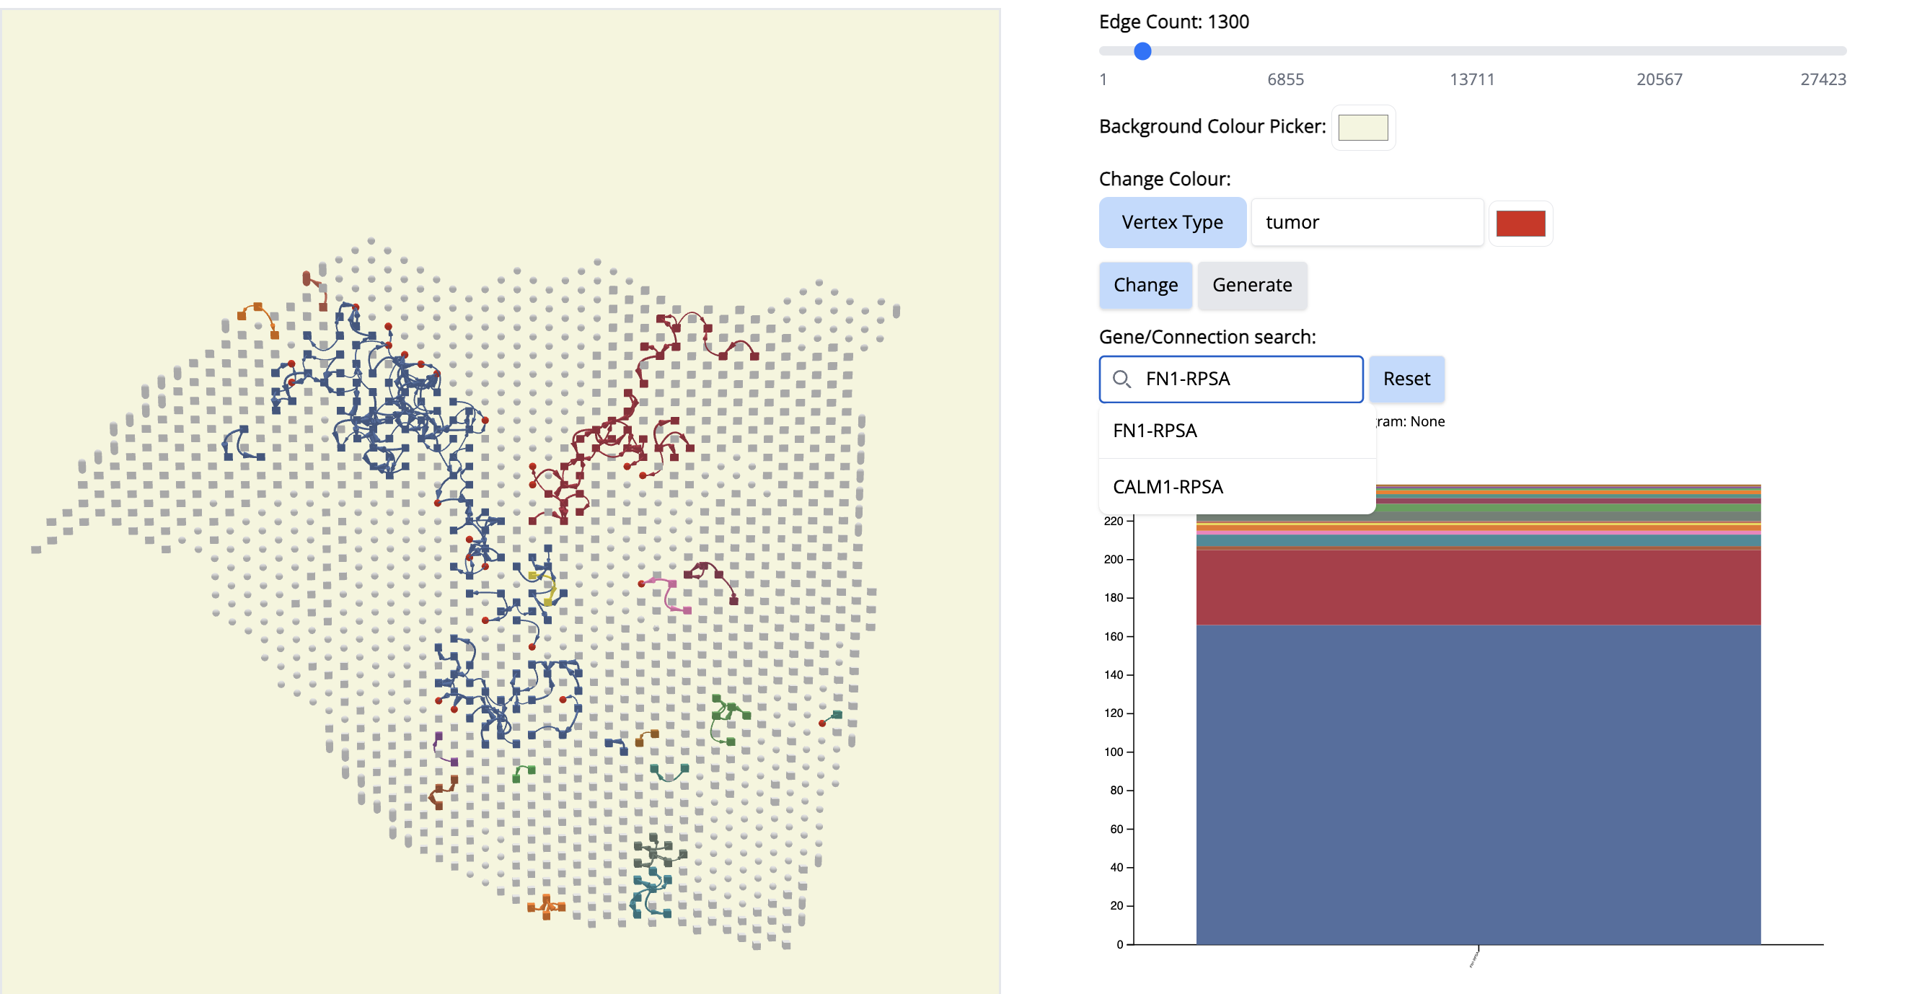Click the slider track near 13711
1917x994 pixels.
coord(1471,50)
